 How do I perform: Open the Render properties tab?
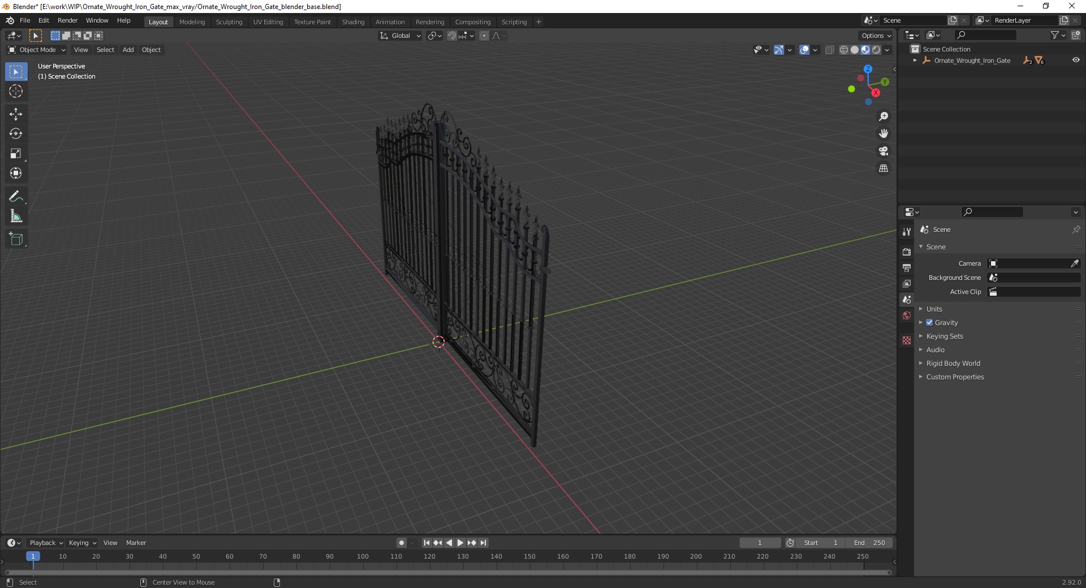click(x=907, y=252)
